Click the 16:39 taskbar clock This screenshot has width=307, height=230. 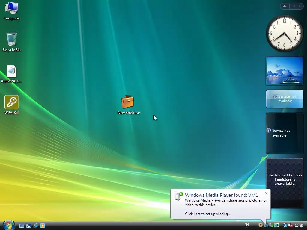click(x=299, y=225)
